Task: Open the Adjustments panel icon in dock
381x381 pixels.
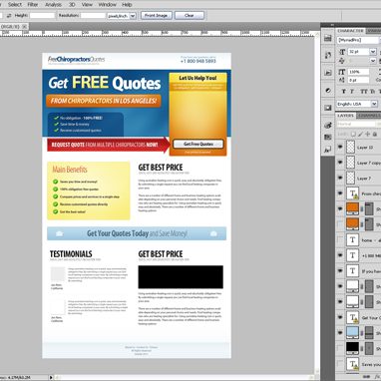Action: [x=328, y=90]
